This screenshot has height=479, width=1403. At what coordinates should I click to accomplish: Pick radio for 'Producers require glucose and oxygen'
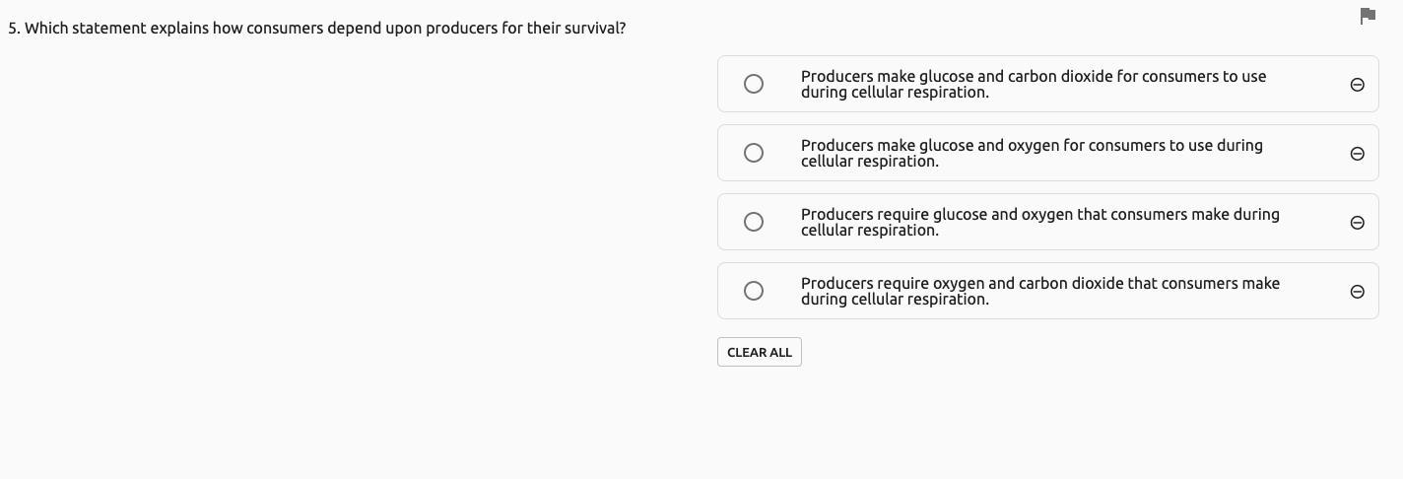coord(754,222)
